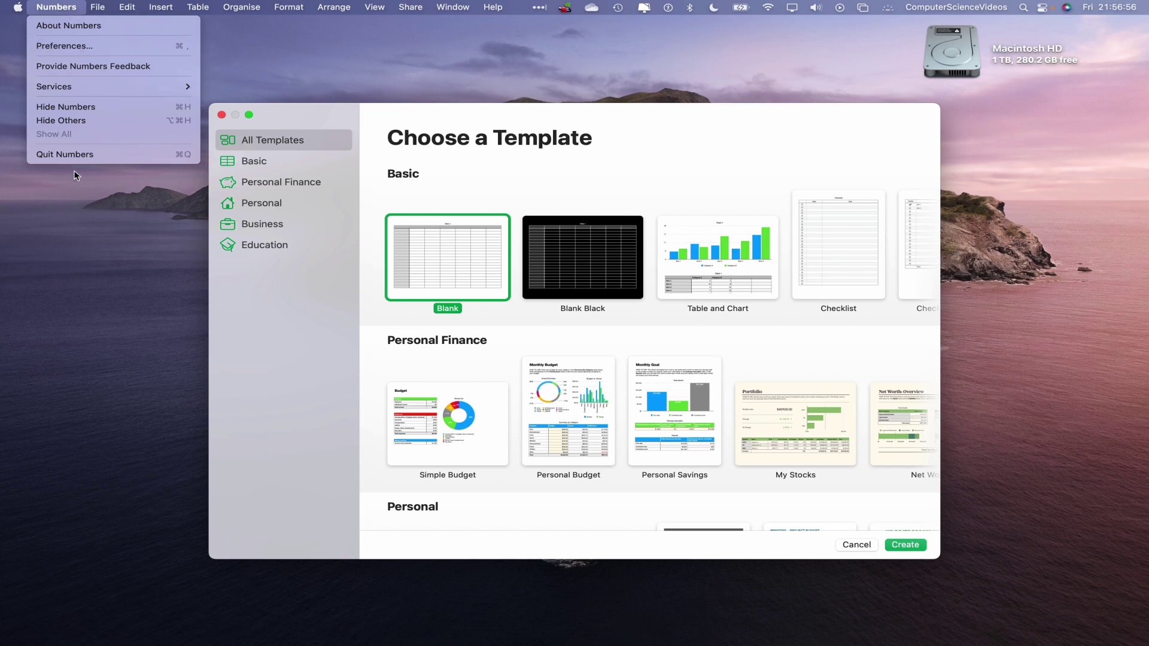Click the Create button
Screen dimensions: 1149x646
tap(905, 544)
